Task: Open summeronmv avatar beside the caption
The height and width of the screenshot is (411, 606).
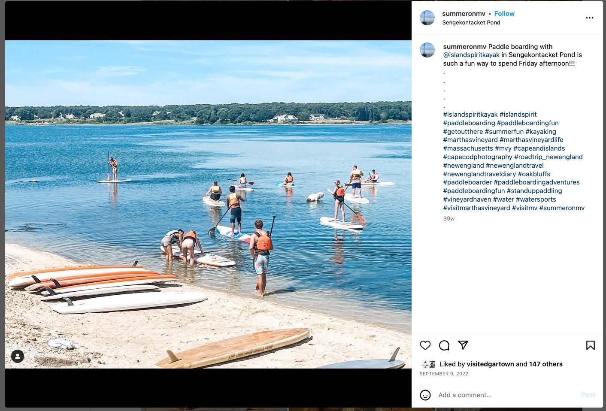Action: [x=427, y=50]
